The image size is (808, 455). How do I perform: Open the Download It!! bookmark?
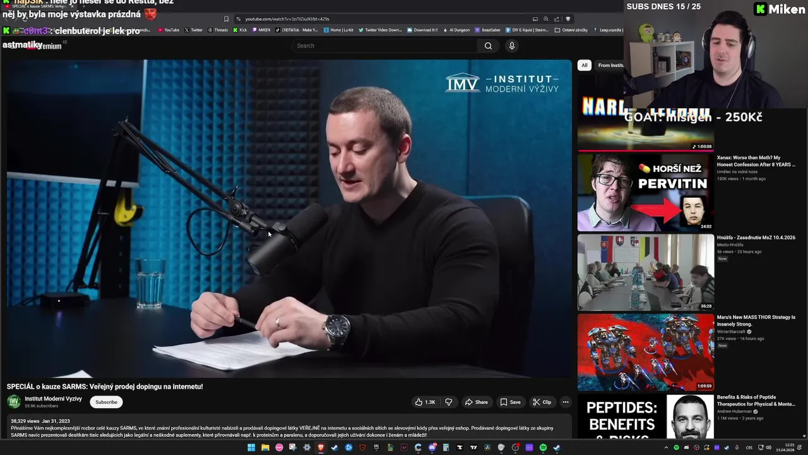point(422,30)
